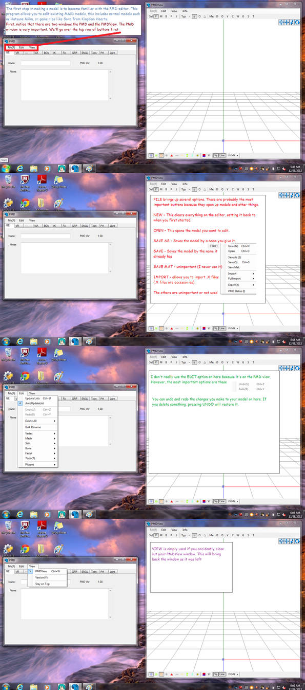The width and height of the screenshot is (305, 690).
Task: Toggle W display button in PMDView toolbar, 5:46 AM screenshot
Action: pyautogui.click(x=238, y=16)
